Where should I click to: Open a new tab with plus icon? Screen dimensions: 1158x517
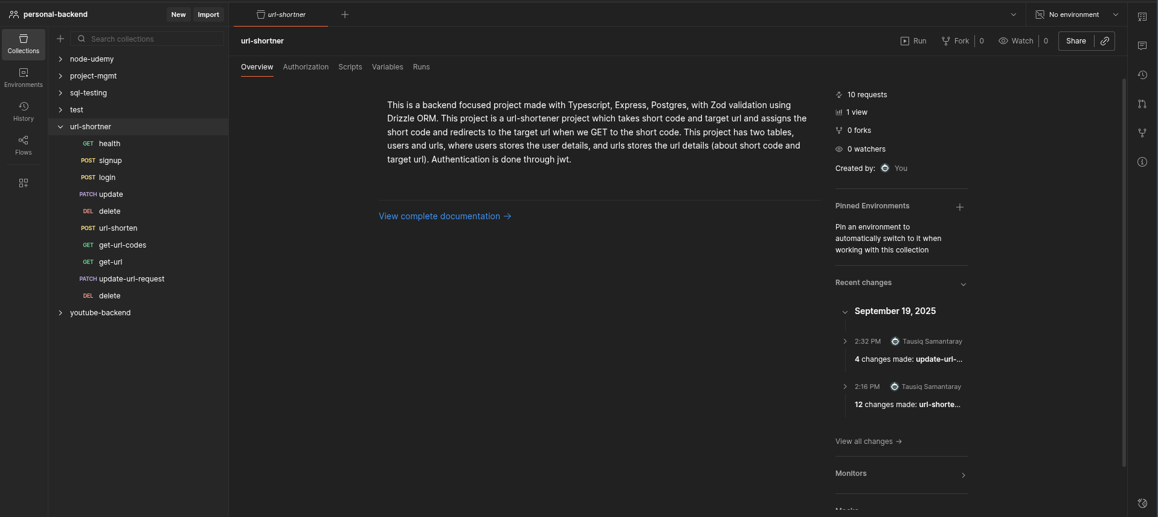click(345, 14)
